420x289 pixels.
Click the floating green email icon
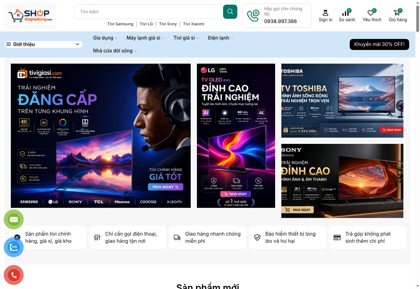coord(14,219)
